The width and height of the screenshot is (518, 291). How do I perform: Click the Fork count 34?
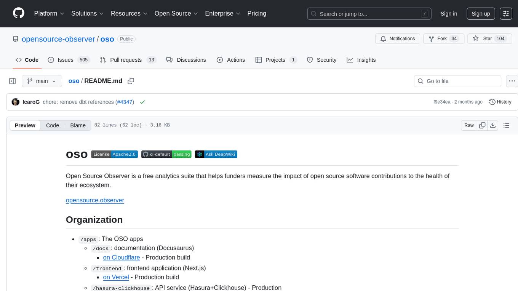[x=454, y=39]
